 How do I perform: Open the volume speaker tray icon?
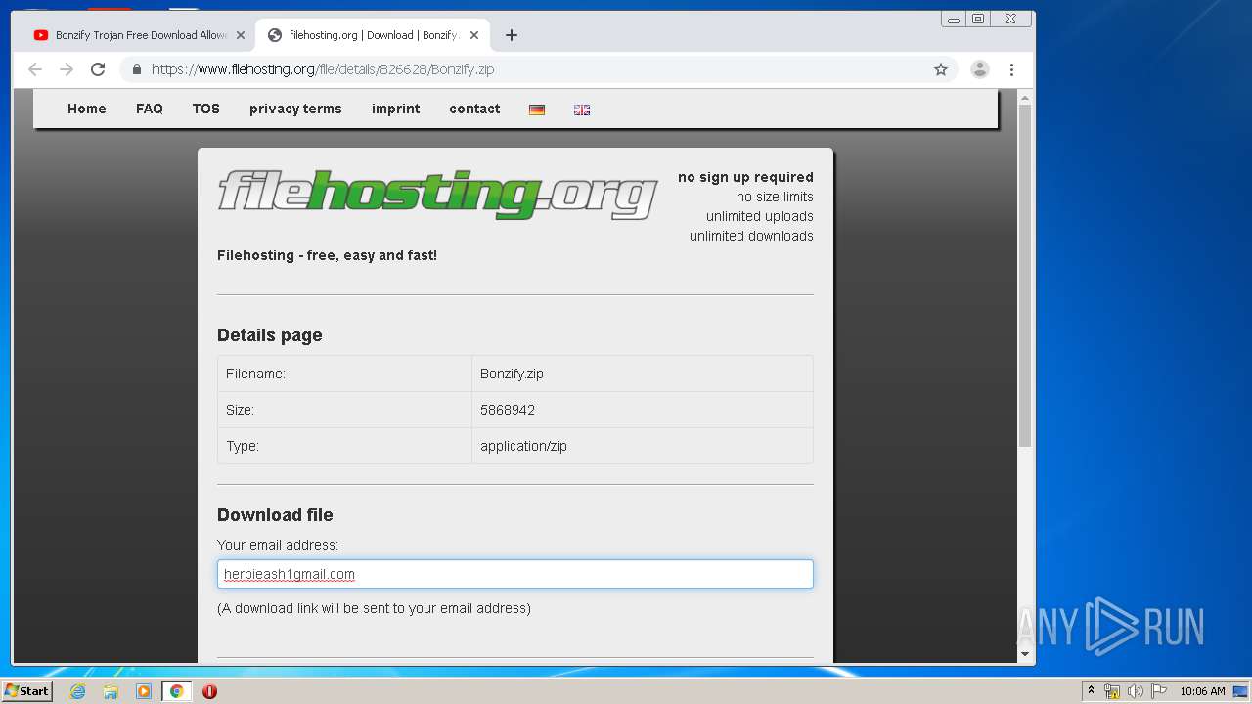(1136, 691)
